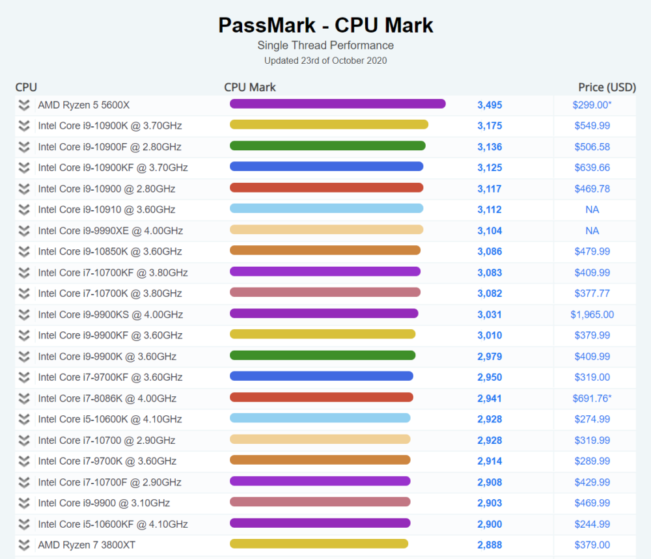Click the NA price for i9-10910

[592, 210]
